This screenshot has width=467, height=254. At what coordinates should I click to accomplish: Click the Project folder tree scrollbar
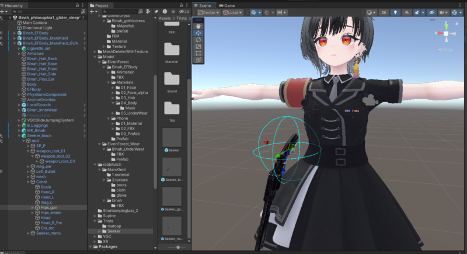coord(155,131)
